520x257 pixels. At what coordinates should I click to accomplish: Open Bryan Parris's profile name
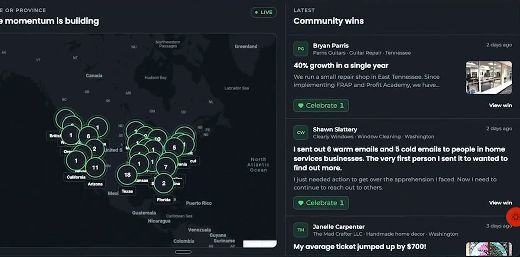pyautogui.click(x=331, y=45)
